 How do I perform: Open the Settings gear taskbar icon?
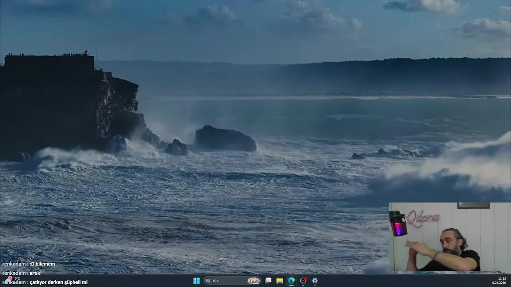[315, 281]
